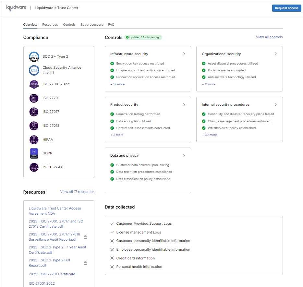Switch to the Subprocessors tab
Image resolution: width=303 pixels, height=287 pixels.
pos(92,25)
